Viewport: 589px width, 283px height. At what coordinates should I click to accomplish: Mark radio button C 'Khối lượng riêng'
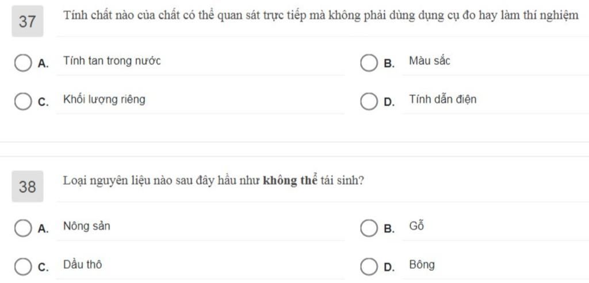(23, 102)
